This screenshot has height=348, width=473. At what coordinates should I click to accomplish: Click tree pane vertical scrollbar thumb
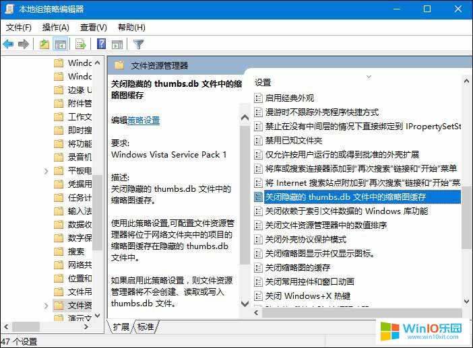coord(97,212)
